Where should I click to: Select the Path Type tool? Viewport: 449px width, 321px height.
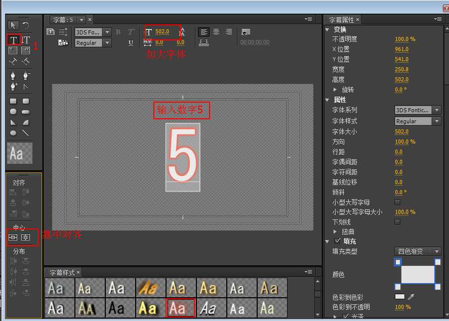(13, 61)
